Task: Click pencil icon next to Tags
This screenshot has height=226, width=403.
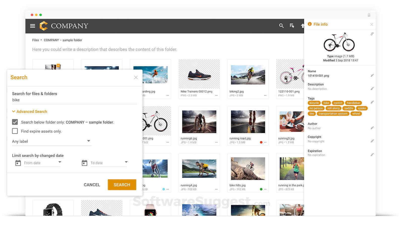Action: (x=372, y=102)
